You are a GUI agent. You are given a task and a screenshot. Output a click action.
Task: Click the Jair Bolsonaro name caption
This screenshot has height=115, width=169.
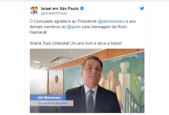(49, 98)
